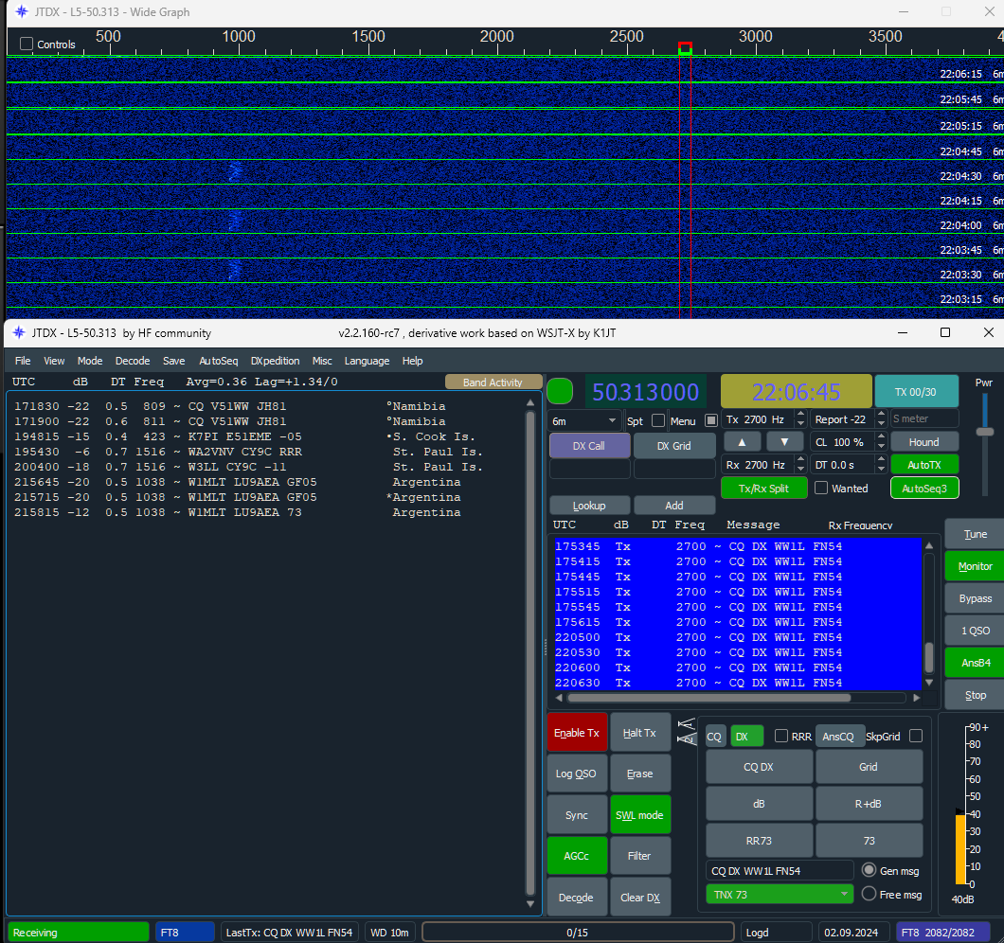This screenshot has height=943, width=1004.
Task: Toggle the RRR checkbox
Action: click(x=781, y=737)
